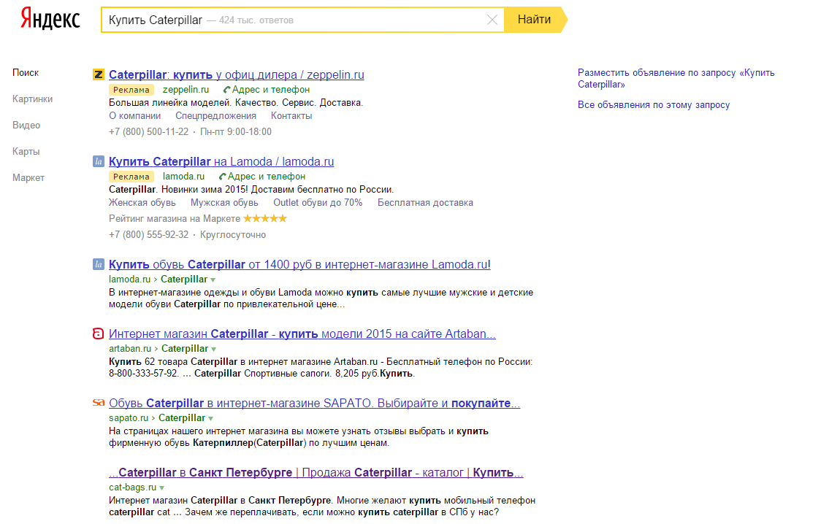Image resolution: width=829 pixels, height=524 pixels.
Task: Switch to the Картинки search tab
Action: (32, 99)
